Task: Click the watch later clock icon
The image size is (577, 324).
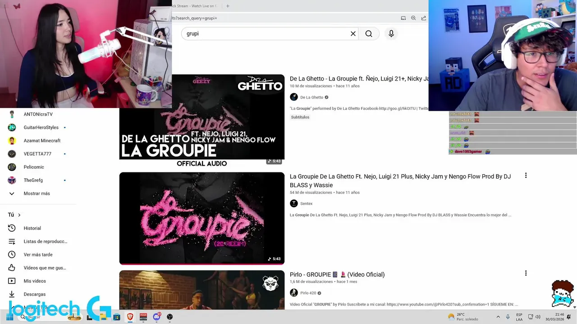Action: tap(12, 255)
